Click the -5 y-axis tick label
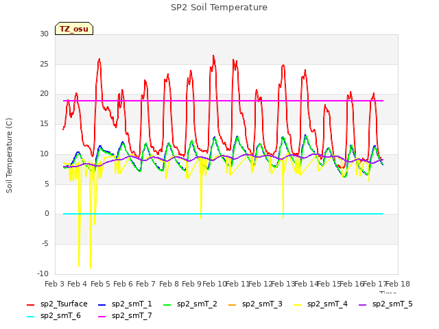This screenshot has width=439, height=329. click(45, 244)
